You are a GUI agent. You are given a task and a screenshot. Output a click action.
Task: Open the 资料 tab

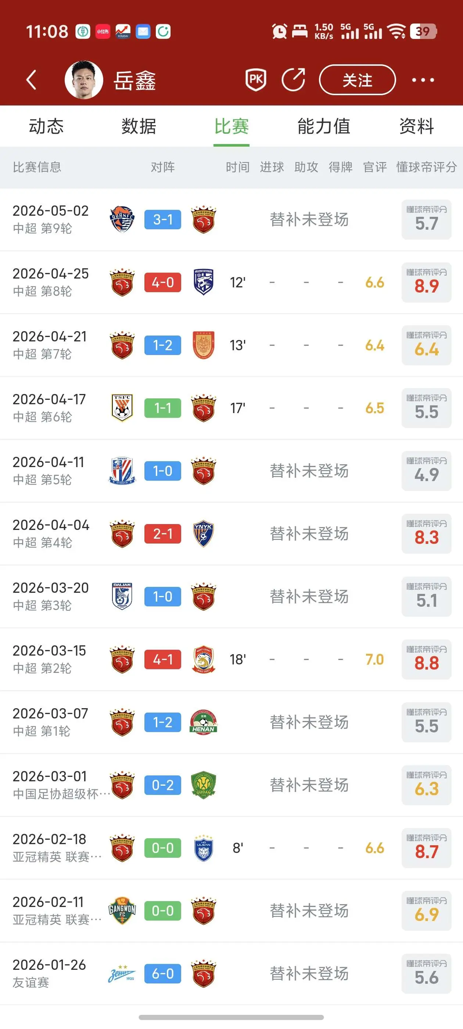(417, 126)
